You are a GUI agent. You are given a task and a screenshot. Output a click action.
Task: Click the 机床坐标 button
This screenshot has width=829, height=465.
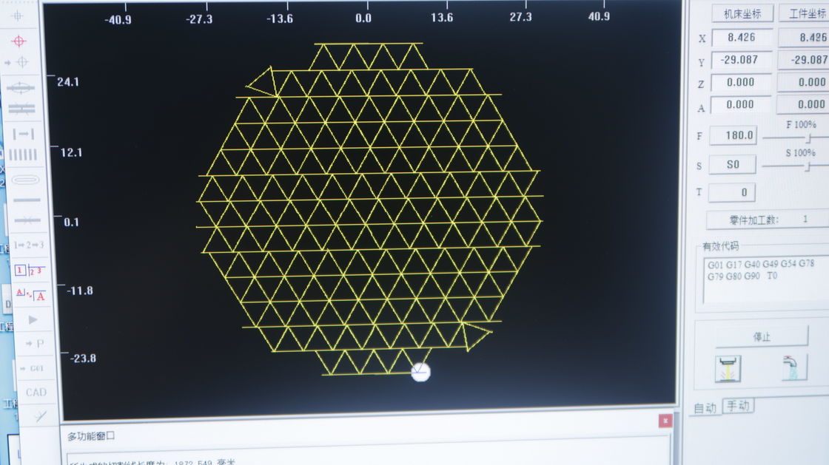tap(742, 13)
